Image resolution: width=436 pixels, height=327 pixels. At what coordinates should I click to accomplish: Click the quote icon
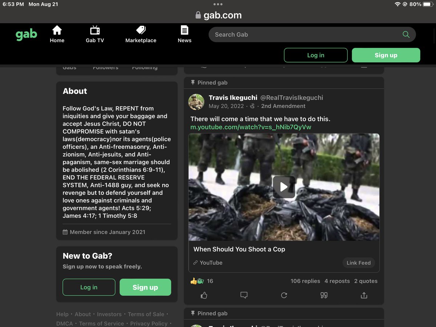pos(324,295)
